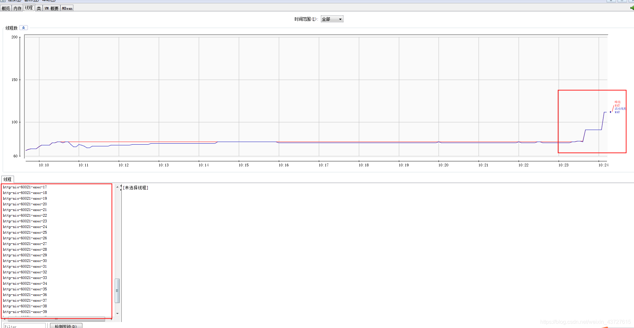Switch to the 类 tab

(39, 8)
